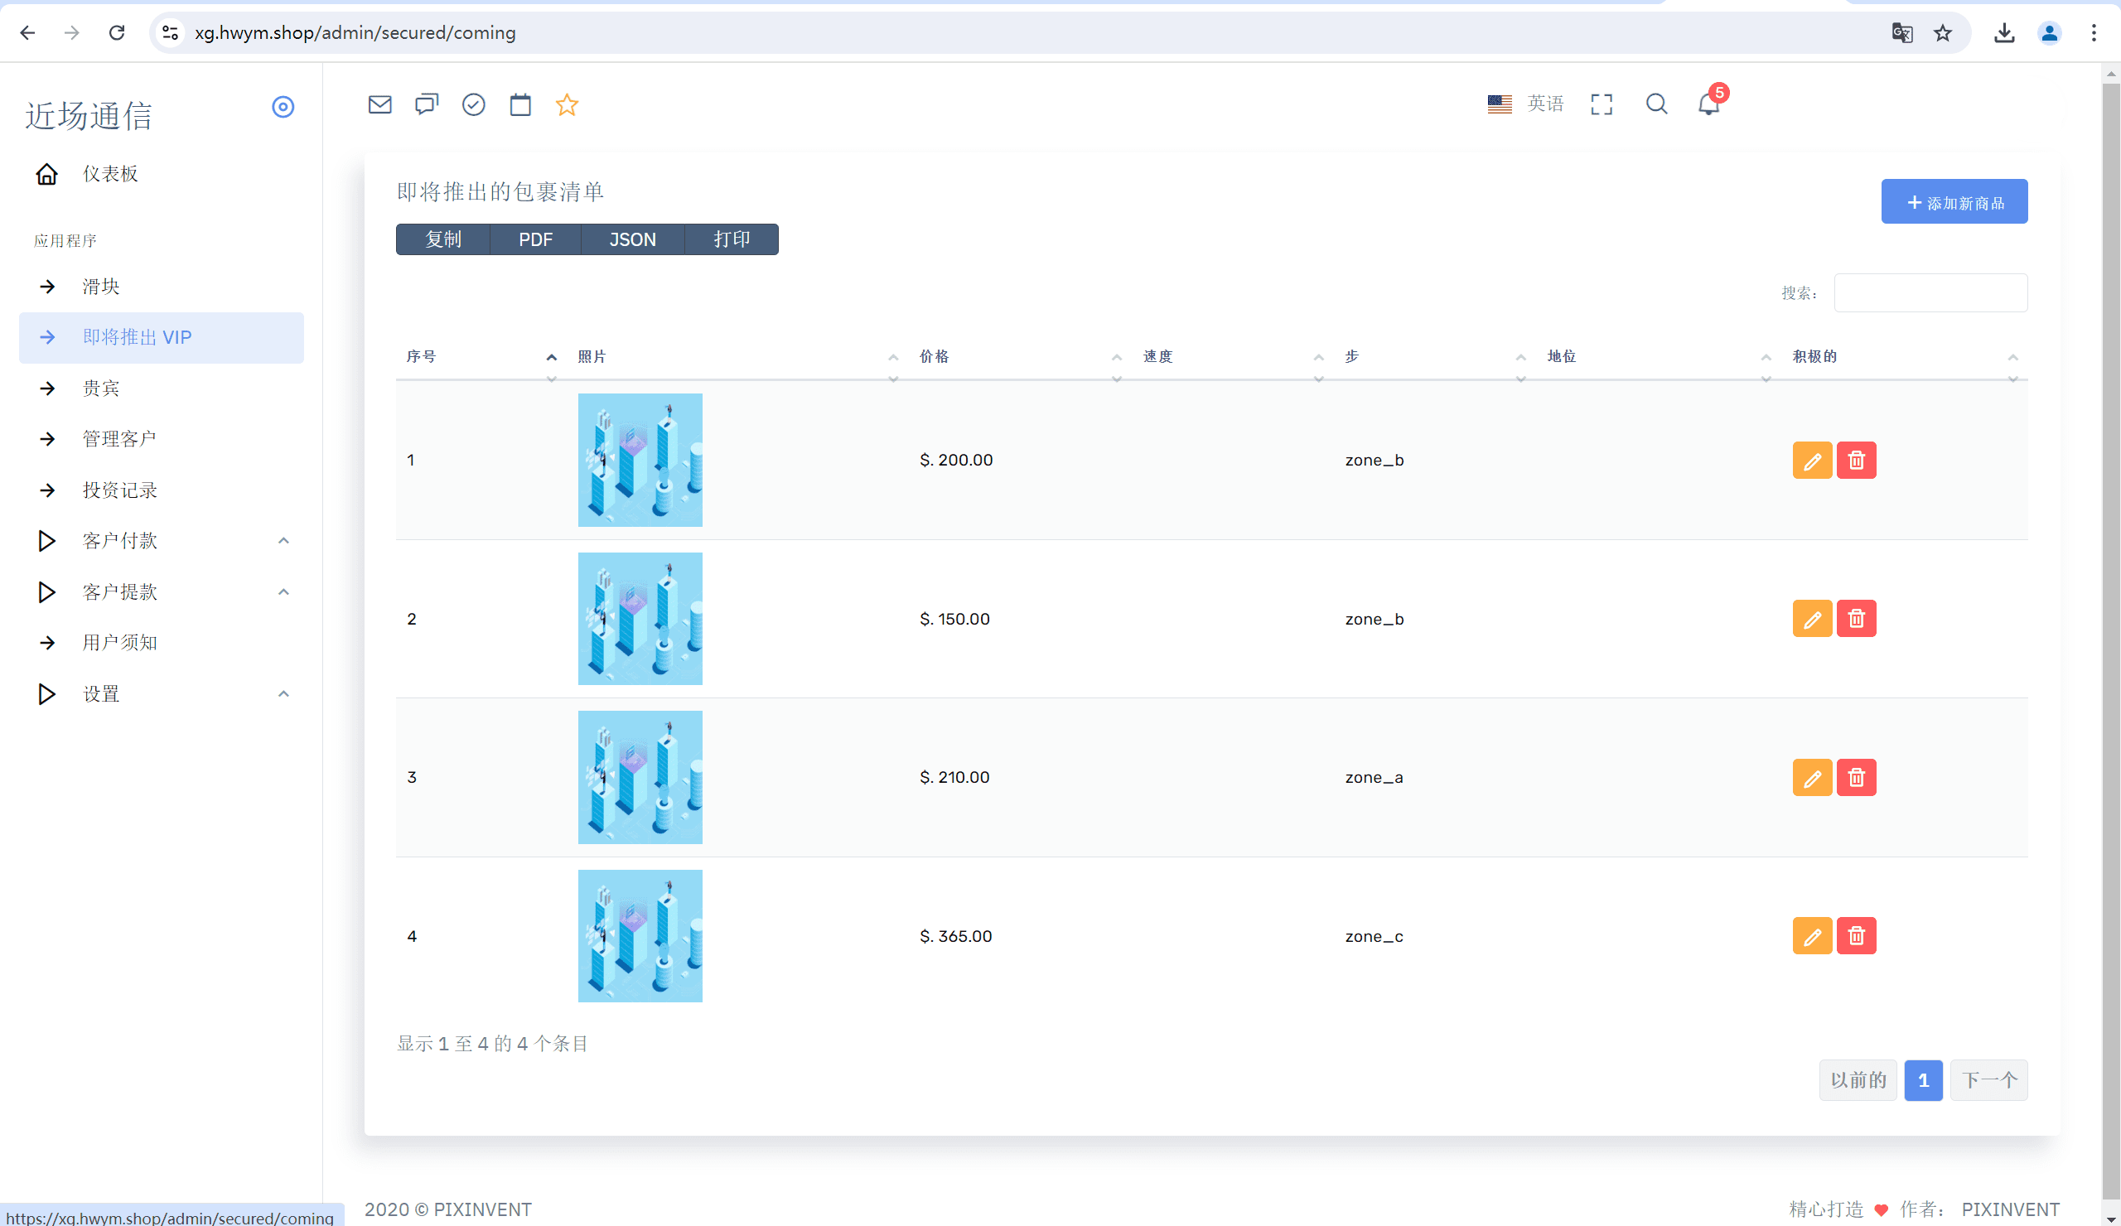This screenshot has height=1226, width=2121.
Task: Toggle sidebar collapse circle icon
Action: pos(283,107)
